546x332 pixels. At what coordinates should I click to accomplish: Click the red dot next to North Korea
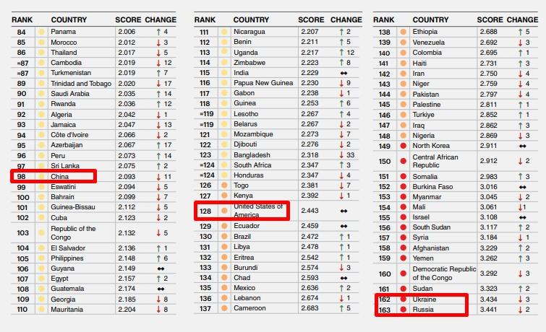pyautogui.click(x=403, y=146)
